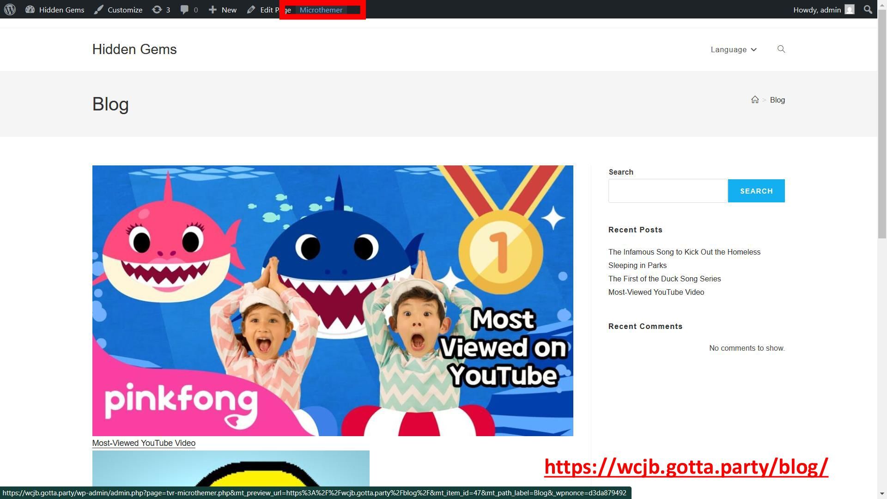Click the scrollbar up arrow

pos(882,4)
